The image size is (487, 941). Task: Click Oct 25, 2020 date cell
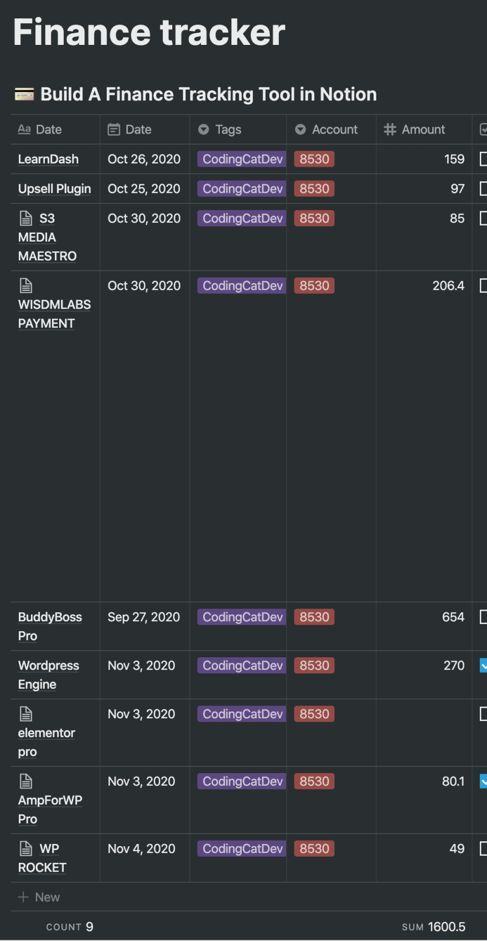144,188
